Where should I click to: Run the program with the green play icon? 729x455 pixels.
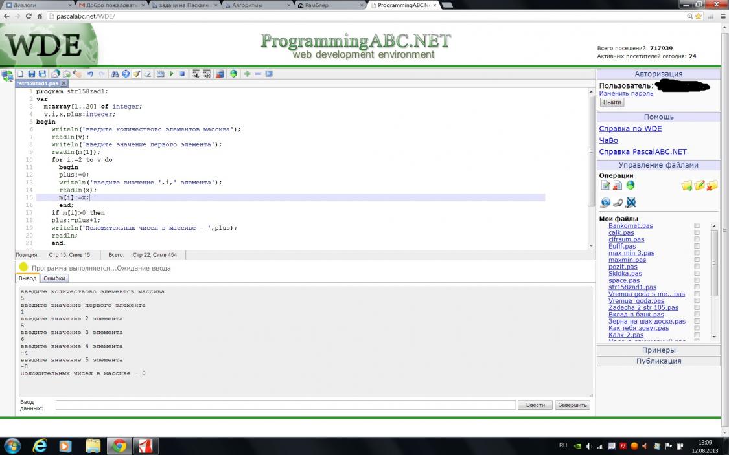coord(172,74)
